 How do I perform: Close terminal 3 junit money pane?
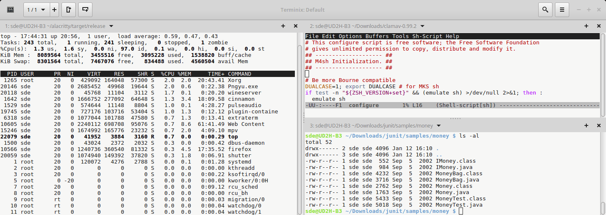[x=599, y=125]
